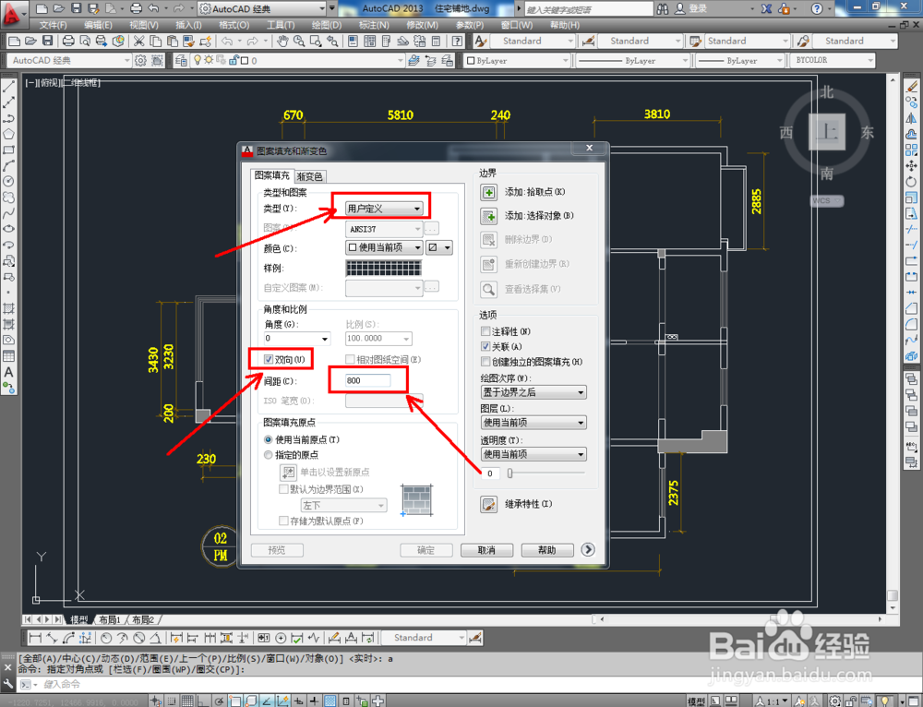Image resolution: width=923 pixels, height=707 pixels.
Task: Select the Erase tool in modify toolbar
Action: pyautogui.click(x=912, y=87)
